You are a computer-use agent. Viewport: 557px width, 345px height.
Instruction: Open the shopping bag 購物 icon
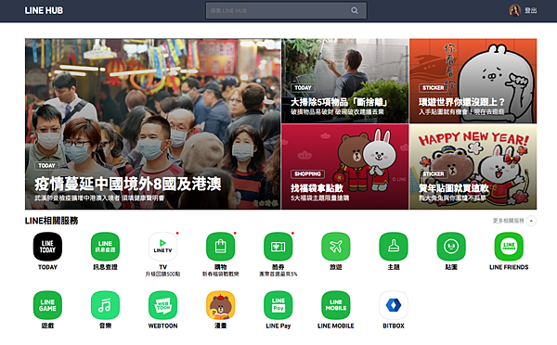point(221,247)
